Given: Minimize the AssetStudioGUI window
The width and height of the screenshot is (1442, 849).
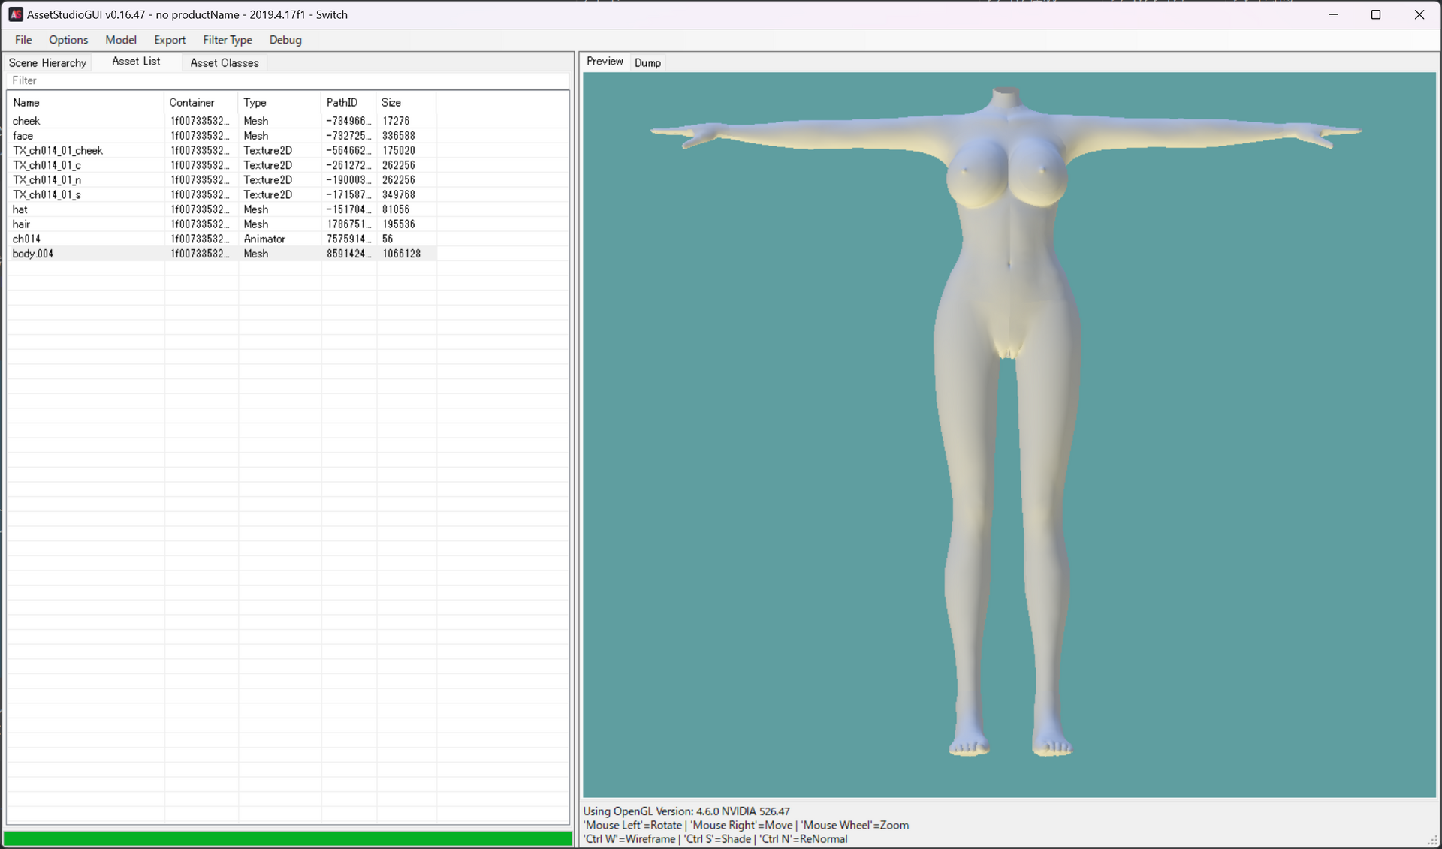Looking at the screenshot, I should [1333, 14].
